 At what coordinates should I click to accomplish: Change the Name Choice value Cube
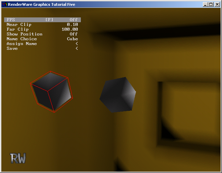72,39
